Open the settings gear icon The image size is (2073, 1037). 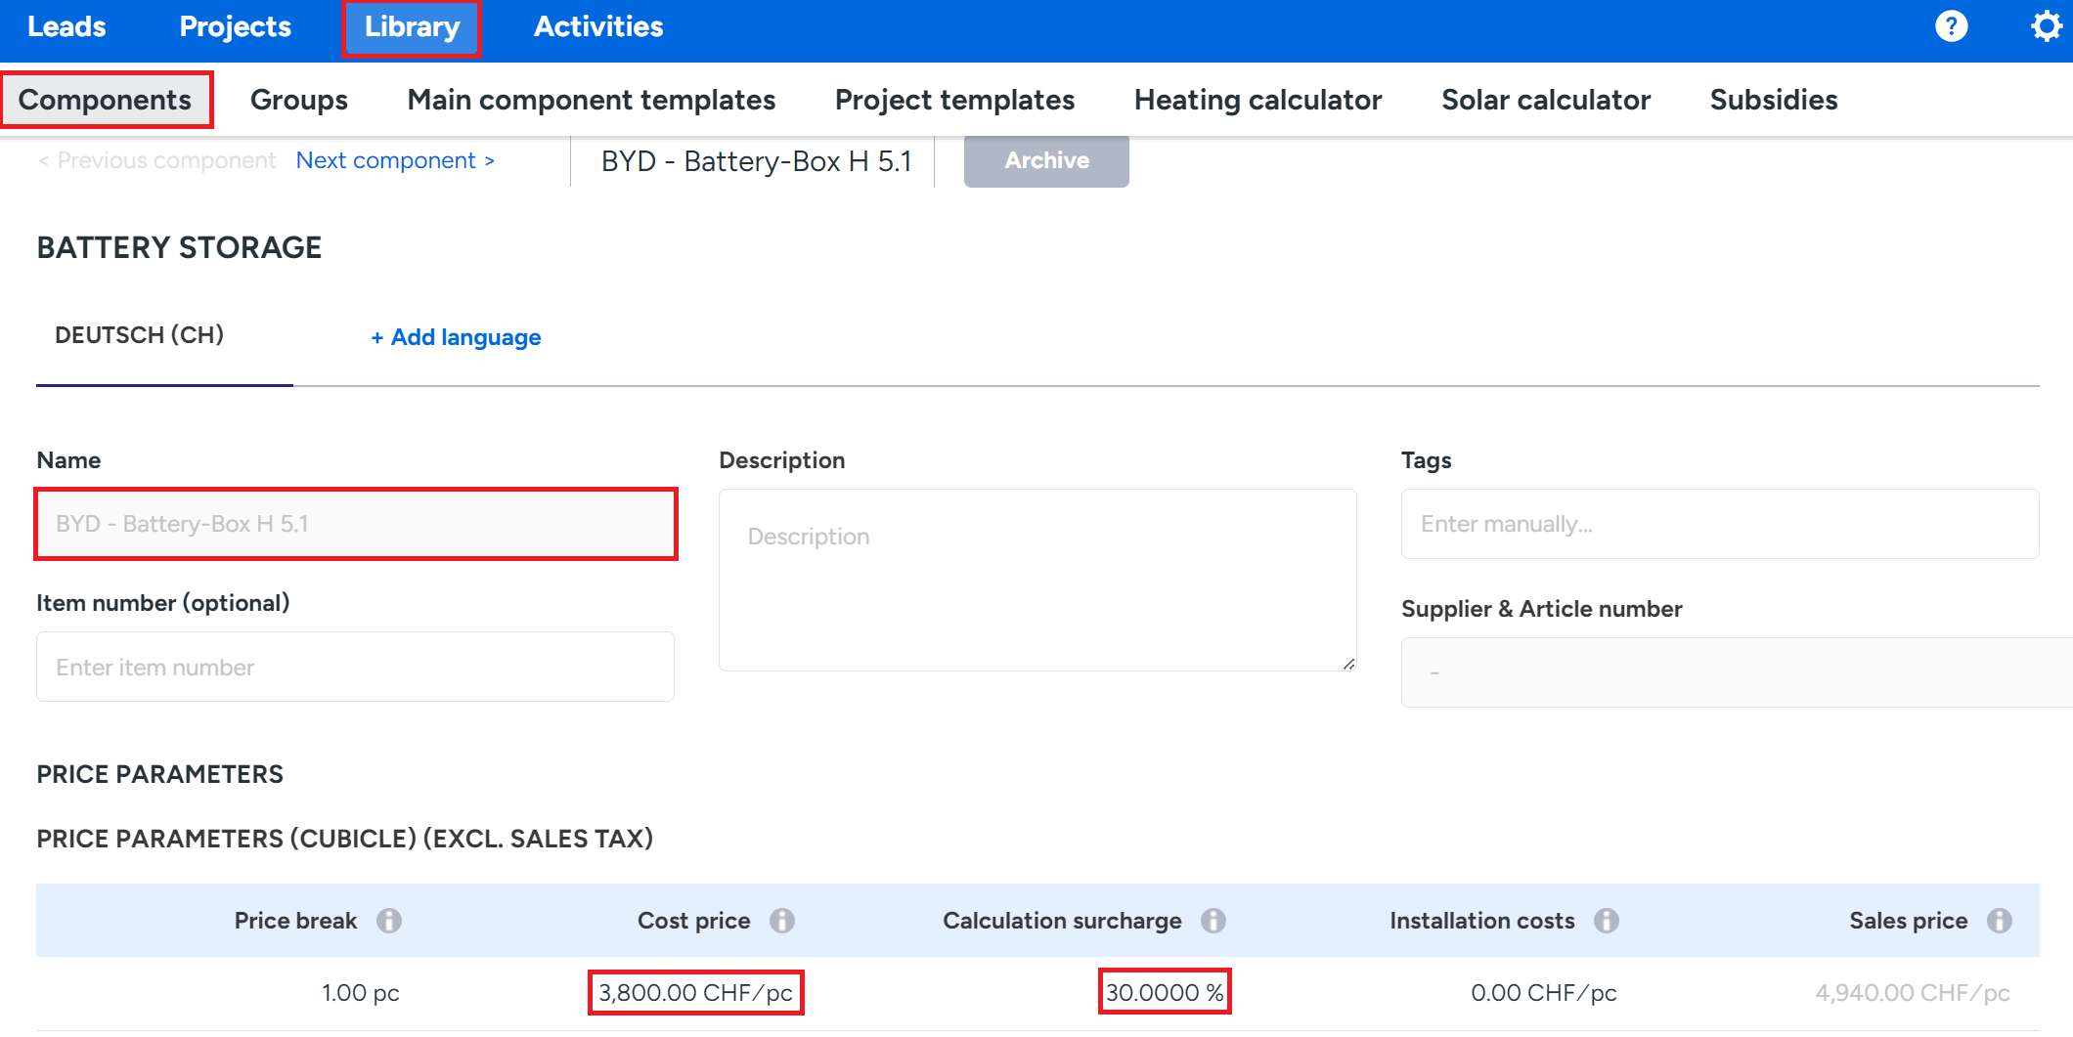click(2046, 26)
